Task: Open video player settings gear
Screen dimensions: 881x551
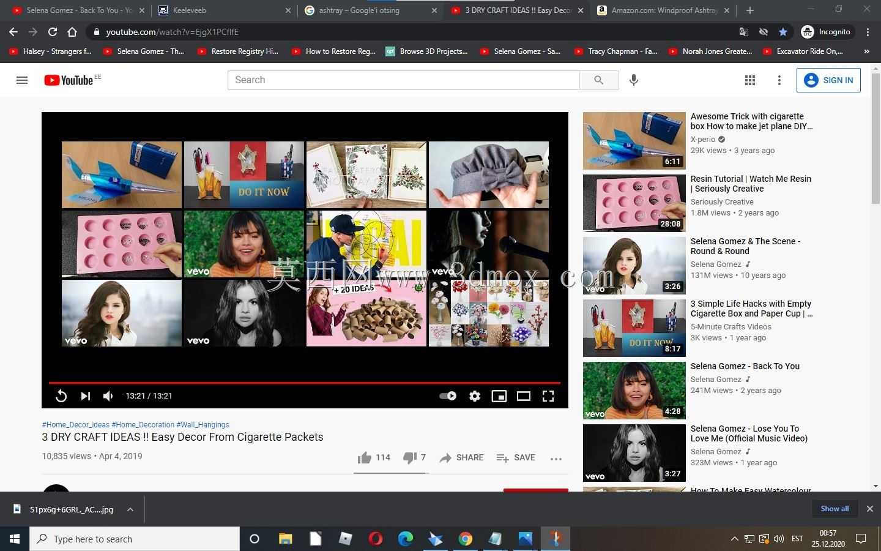Action: [475, 396]
